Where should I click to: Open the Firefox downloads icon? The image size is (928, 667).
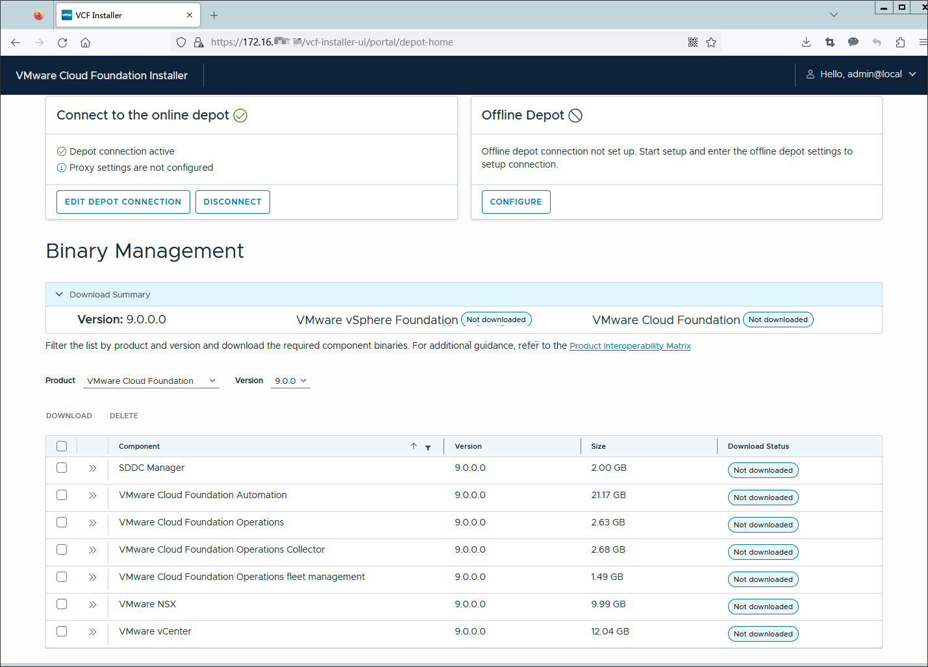pos(806,42)
